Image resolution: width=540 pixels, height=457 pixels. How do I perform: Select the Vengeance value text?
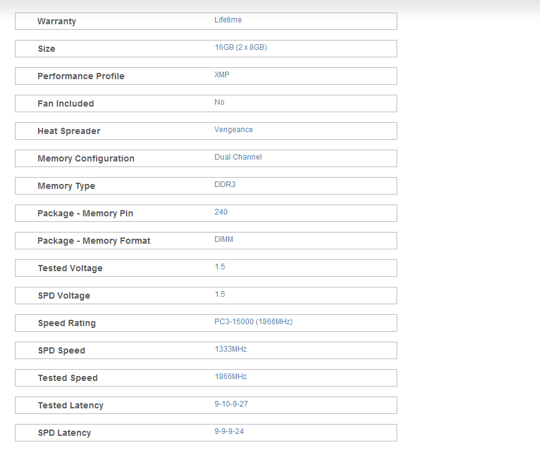[234, 130]
